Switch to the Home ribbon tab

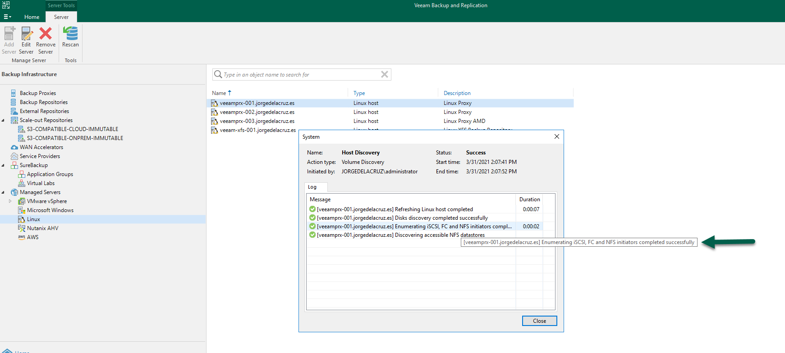tap(32, 17)
